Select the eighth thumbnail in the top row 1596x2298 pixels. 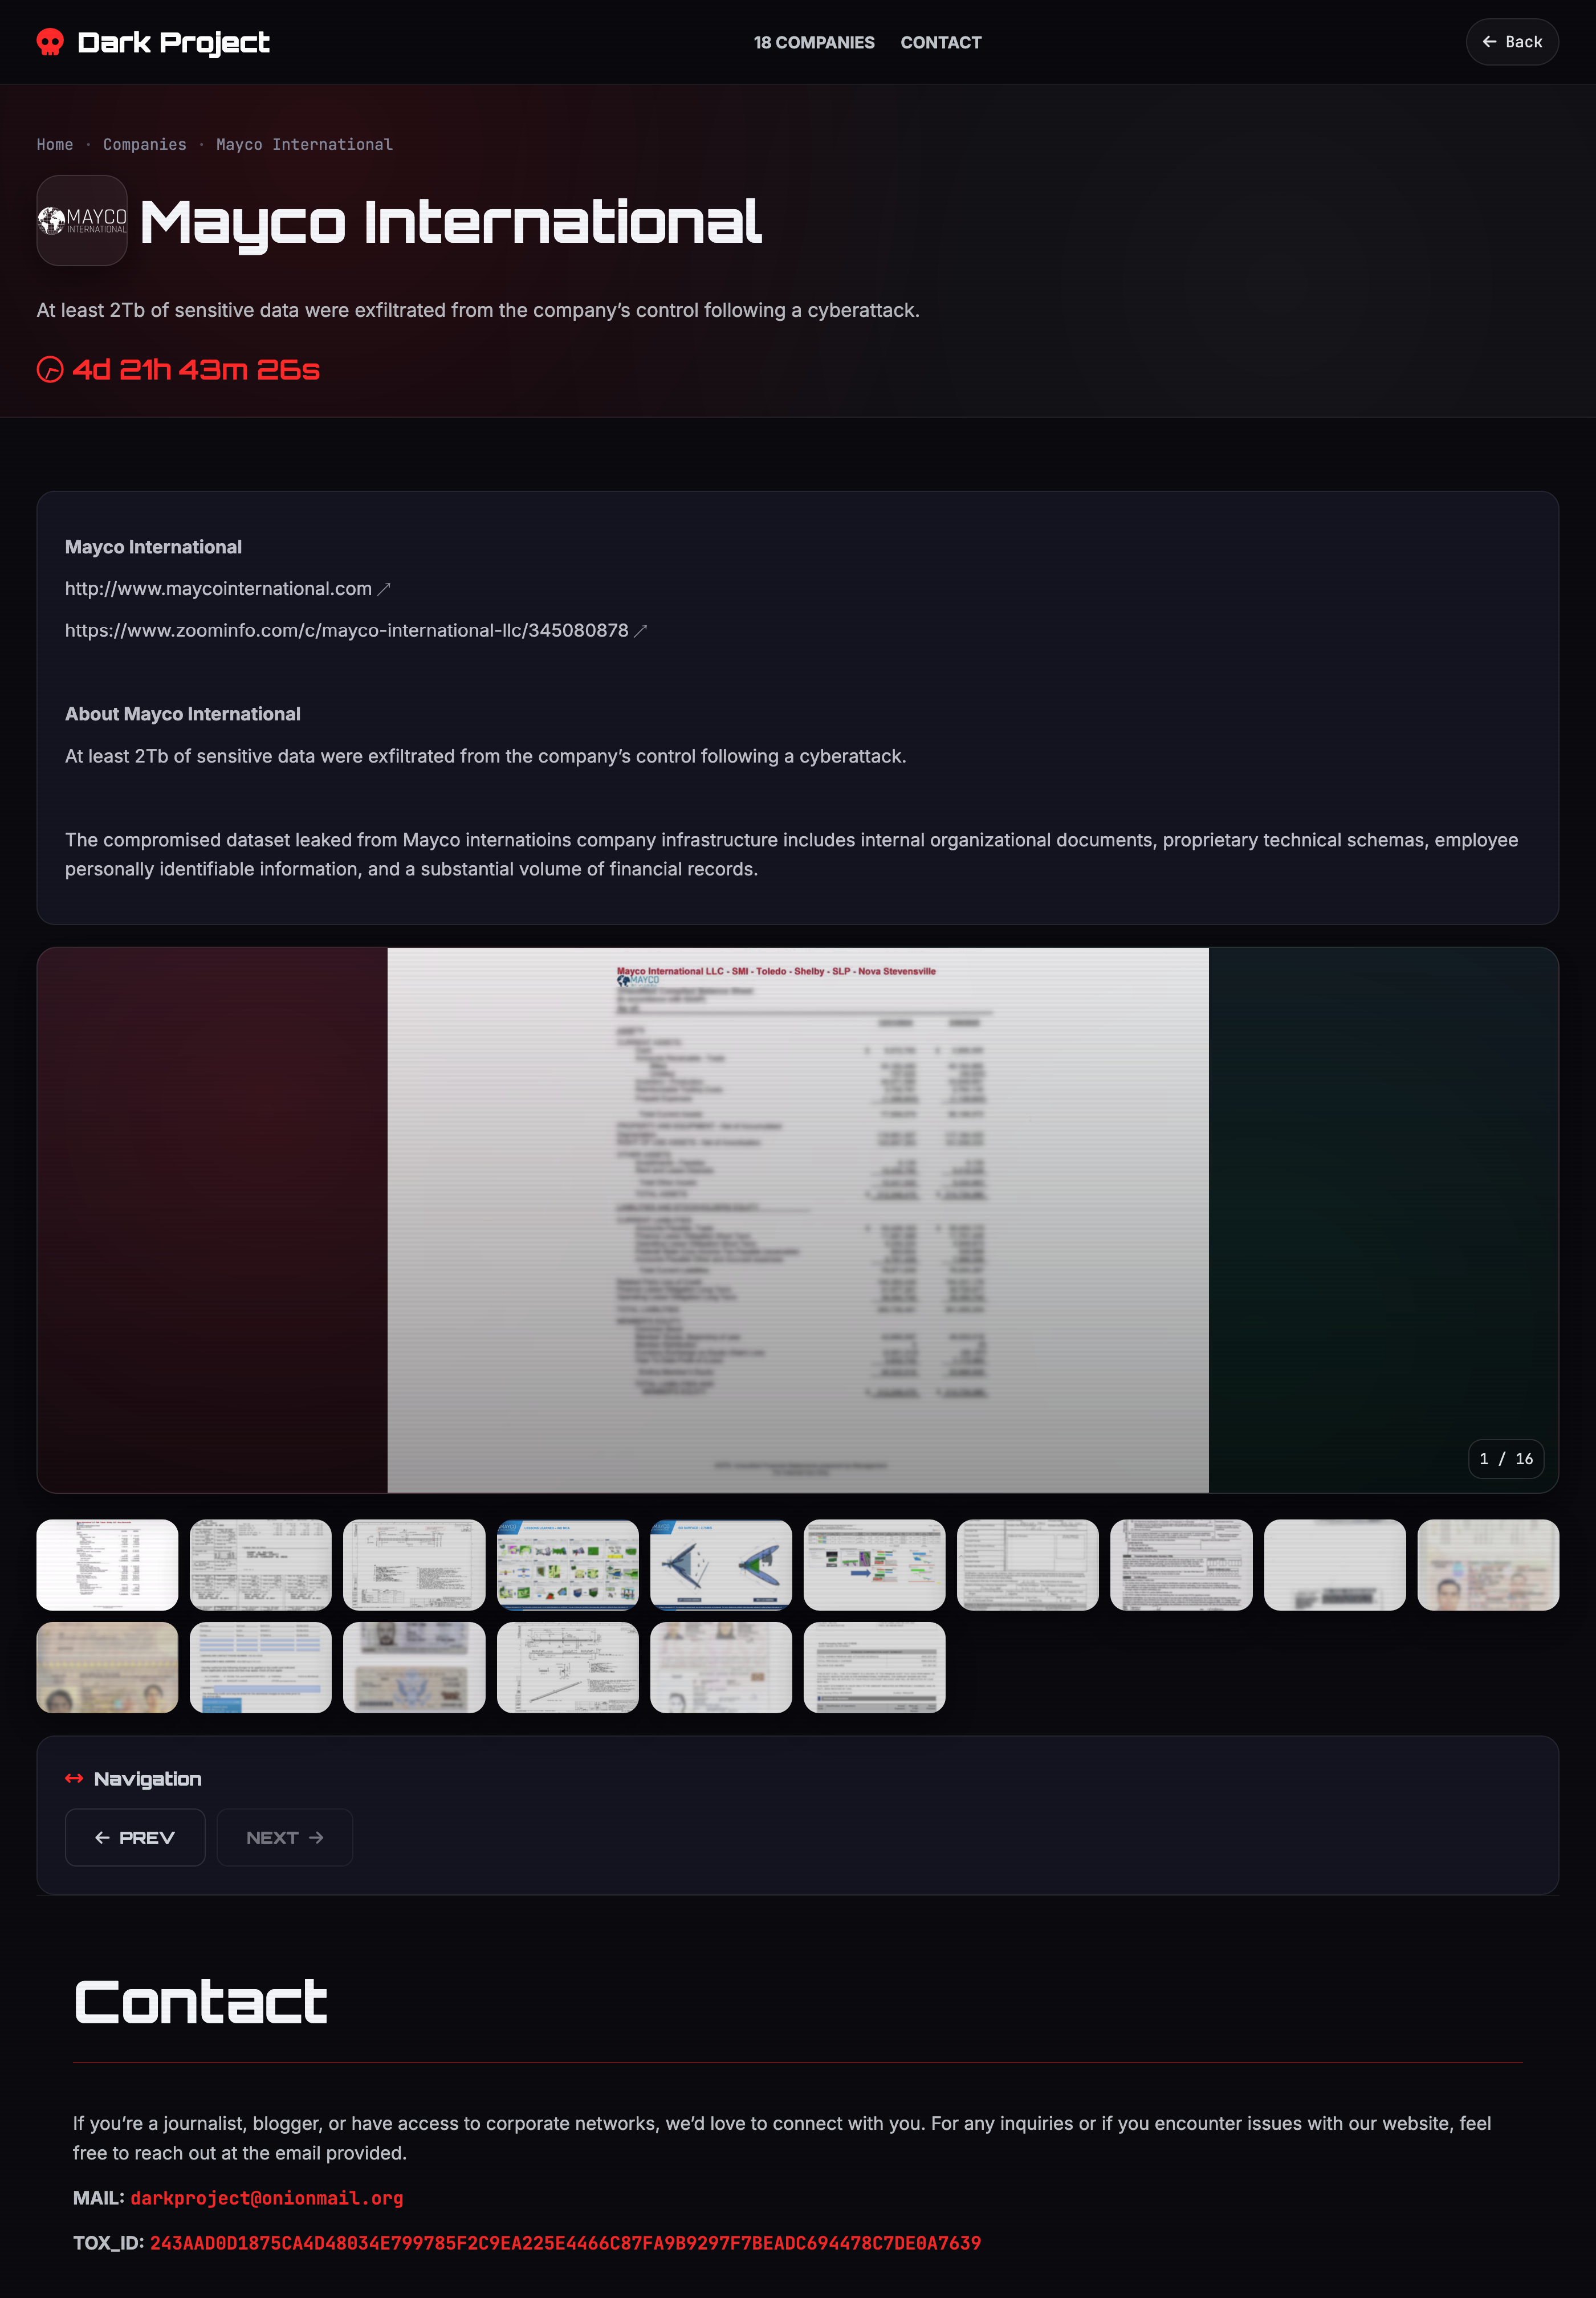pos(1182,1565)
